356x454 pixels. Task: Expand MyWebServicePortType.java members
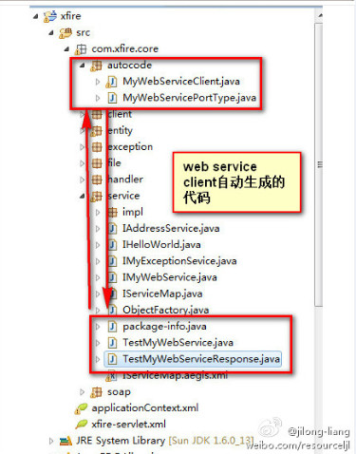coord(98,98)
